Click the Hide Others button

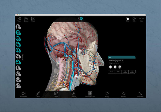click(x=132, y=72)
